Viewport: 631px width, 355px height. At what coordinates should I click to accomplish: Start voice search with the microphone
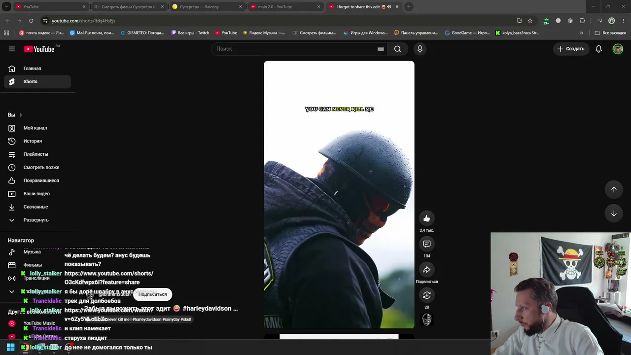pyautogui.click(x=420, y=49)
